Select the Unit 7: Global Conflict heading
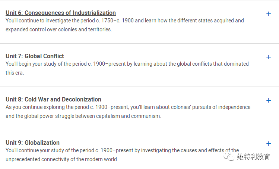Viewport: 279px width, 169px height. point(35,56)
